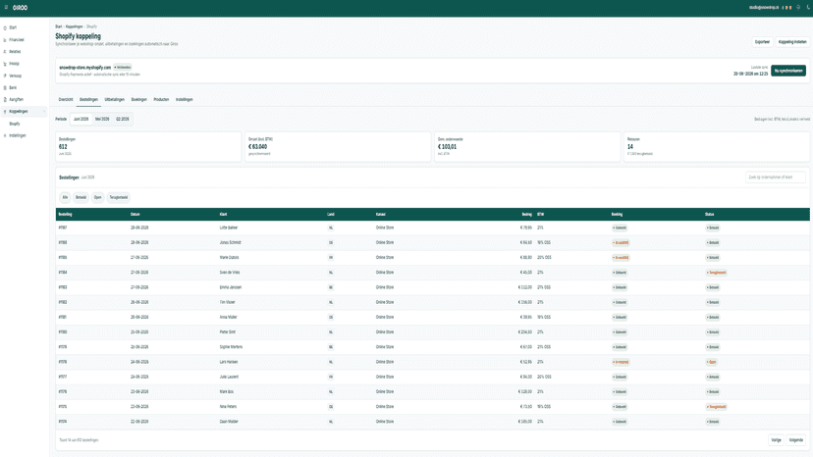Click the notifications bell in the top bar
The height and width of the screenshot is (457, 813).
(x=798, y=7)
